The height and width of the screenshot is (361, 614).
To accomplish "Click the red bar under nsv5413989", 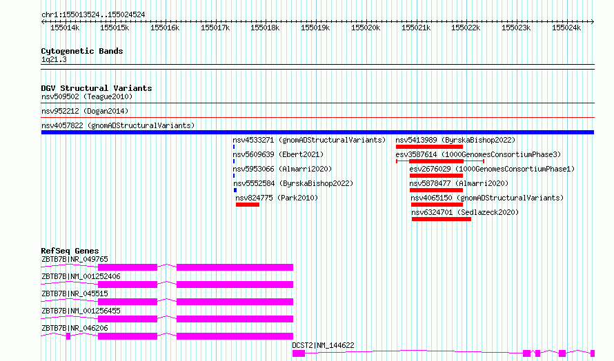I will point(429,147).
